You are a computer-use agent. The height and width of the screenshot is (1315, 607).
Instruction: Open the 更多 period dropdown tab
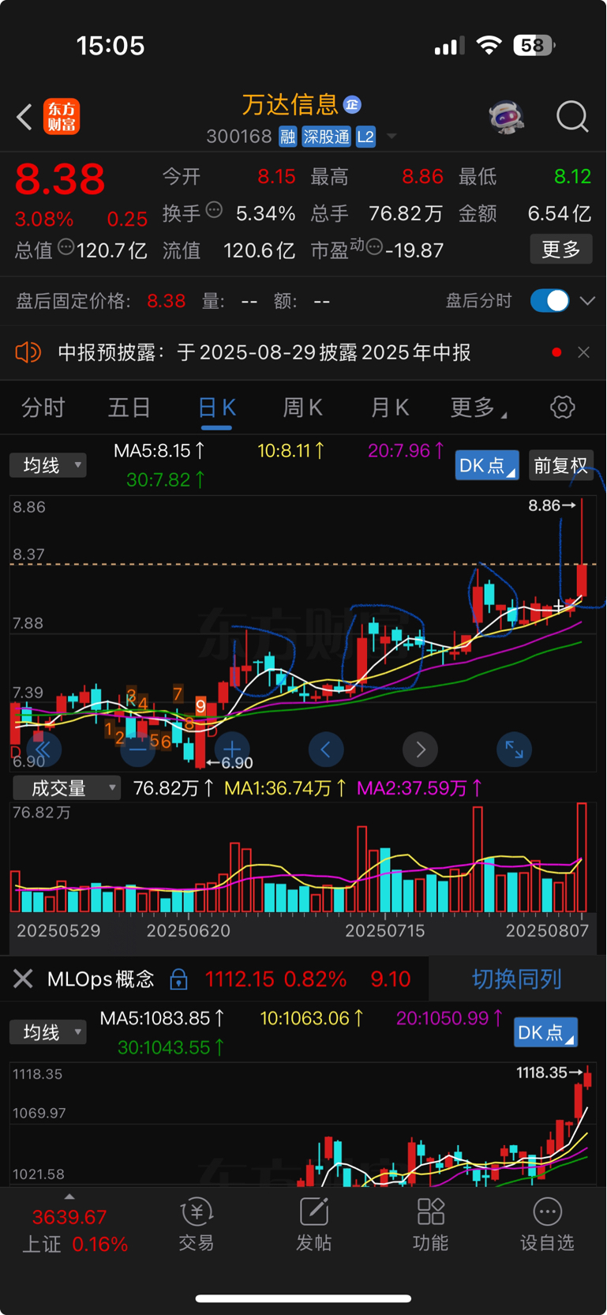coord(478,408)
